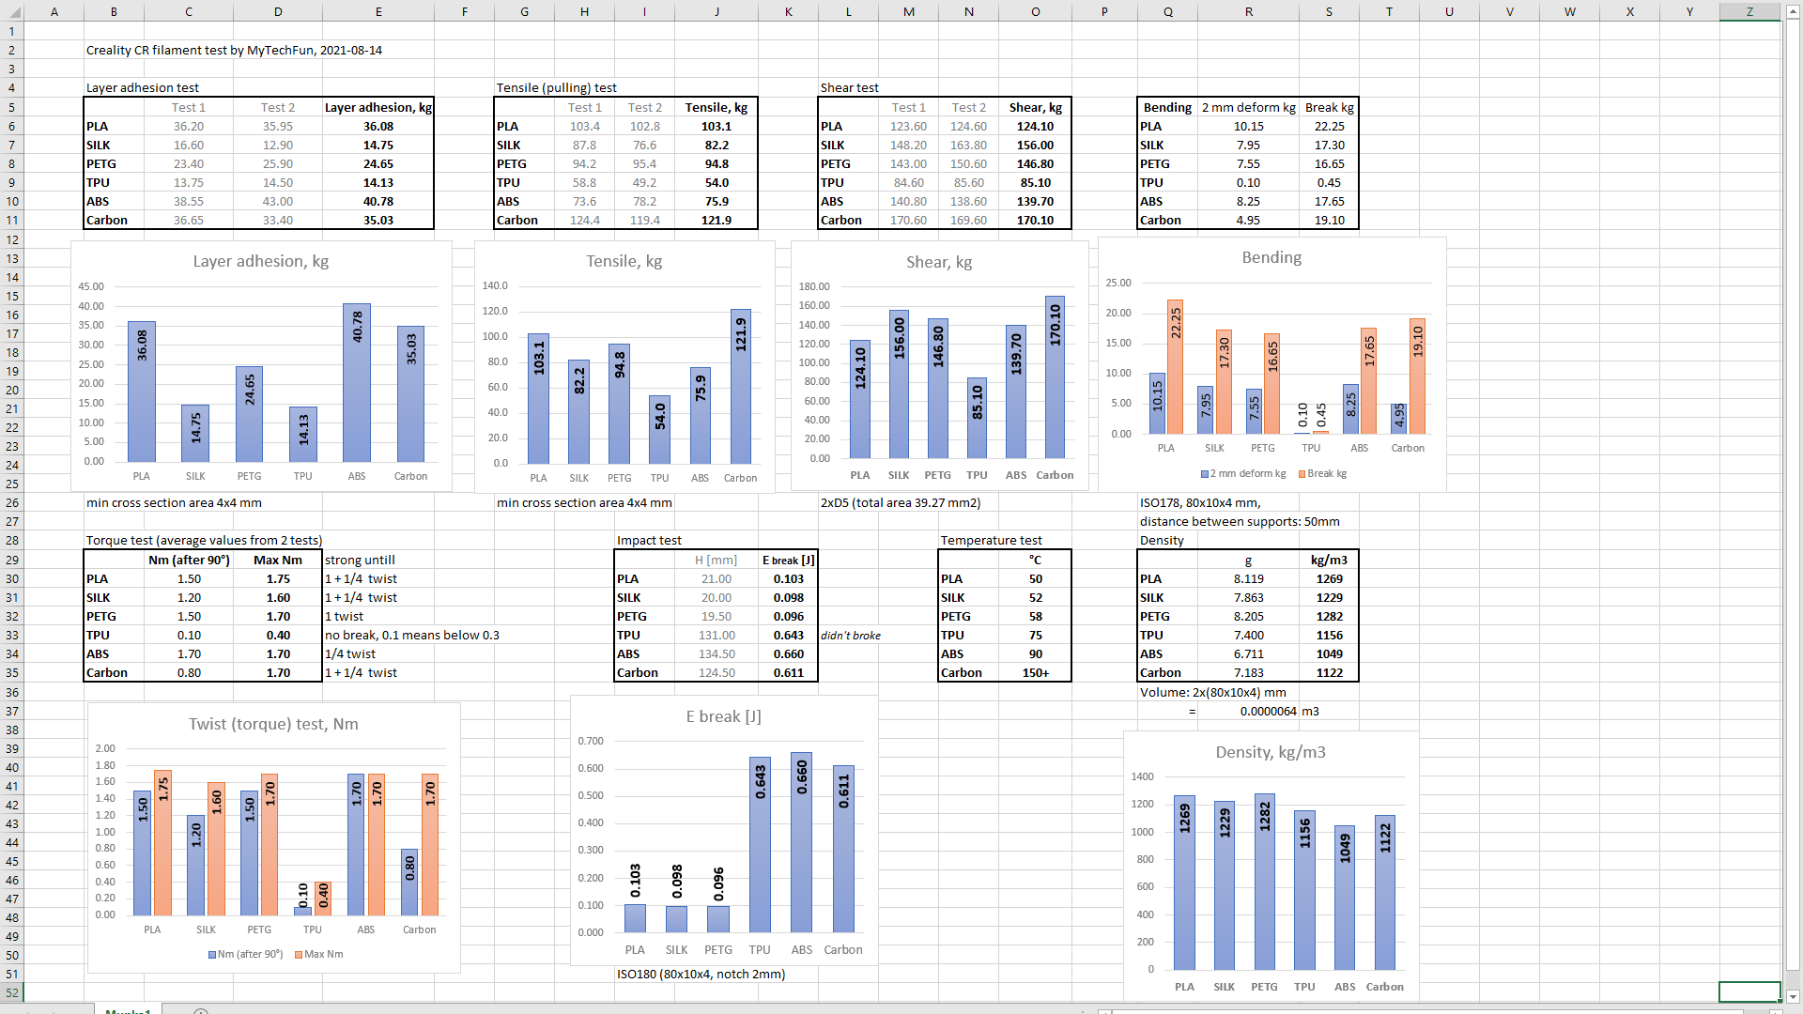Select the 'kg/m3' header cell
The image size is (1803, 1014).
1329,561
